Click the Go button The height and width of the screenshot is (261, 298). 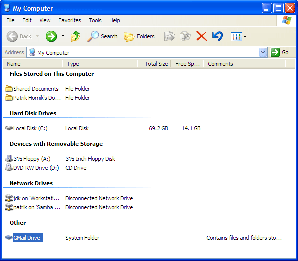pos(280,52)
